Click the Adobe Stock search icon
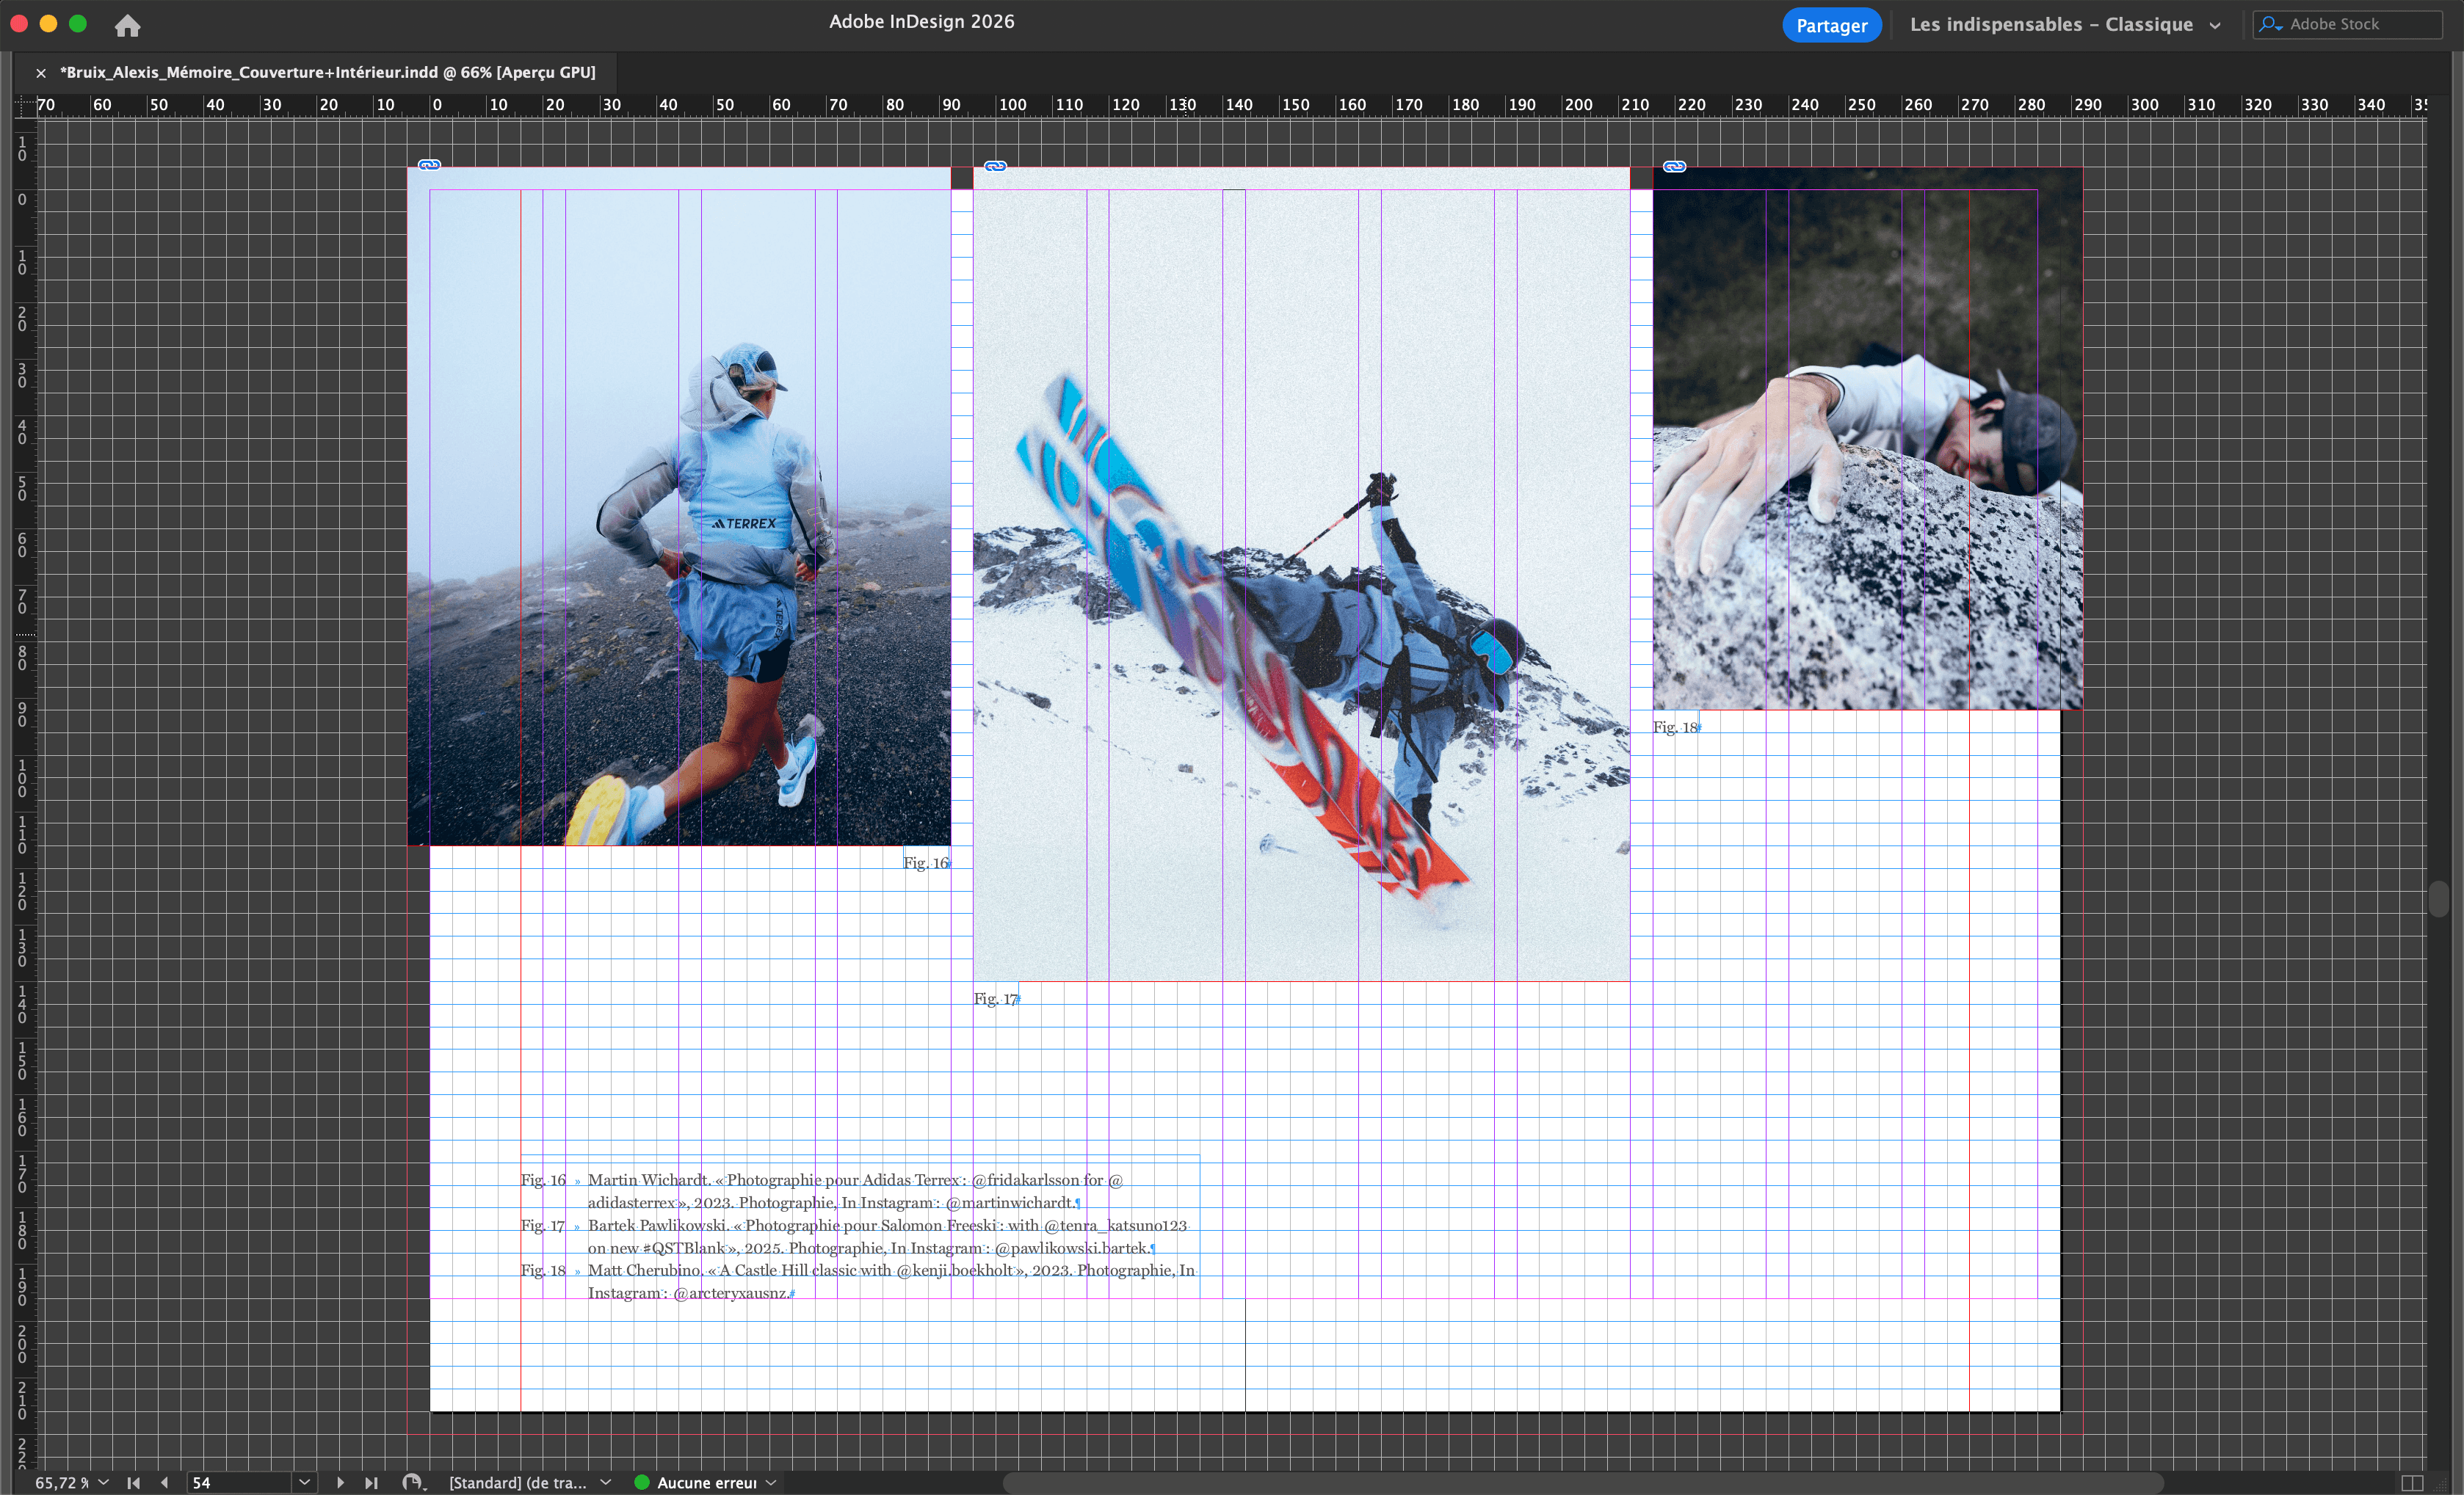Image resolution: width=2464 pixels, height=1495 pixels. pos(2270,24)
